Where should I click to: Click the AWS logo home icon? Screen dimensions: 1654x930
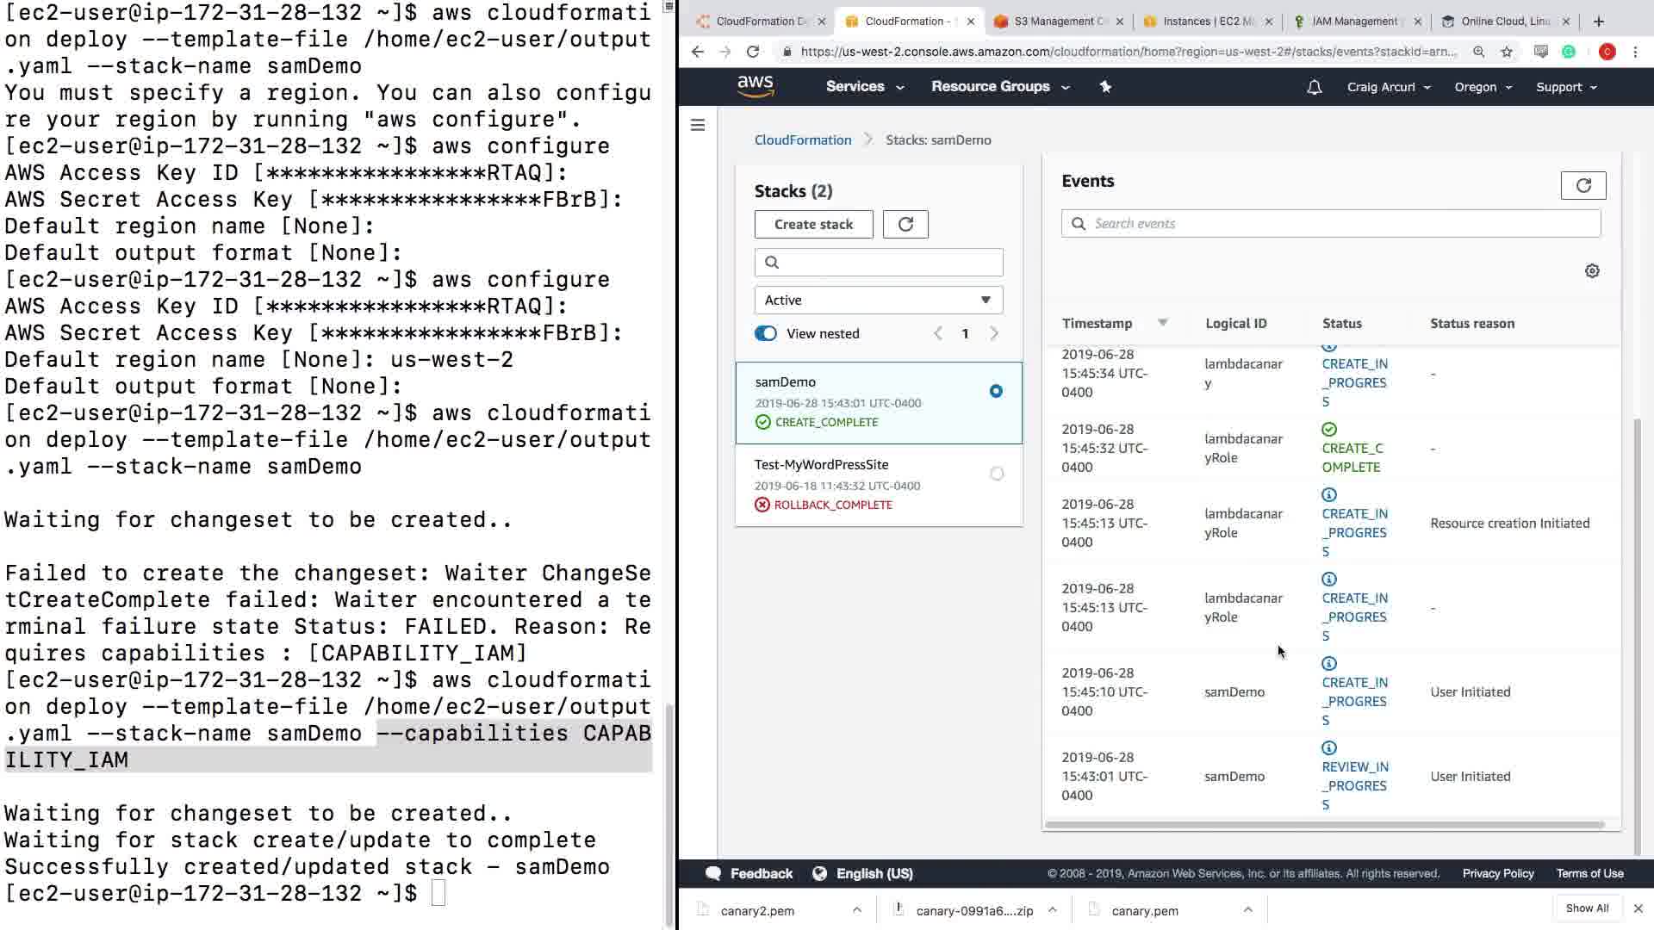tap(755, 86)
